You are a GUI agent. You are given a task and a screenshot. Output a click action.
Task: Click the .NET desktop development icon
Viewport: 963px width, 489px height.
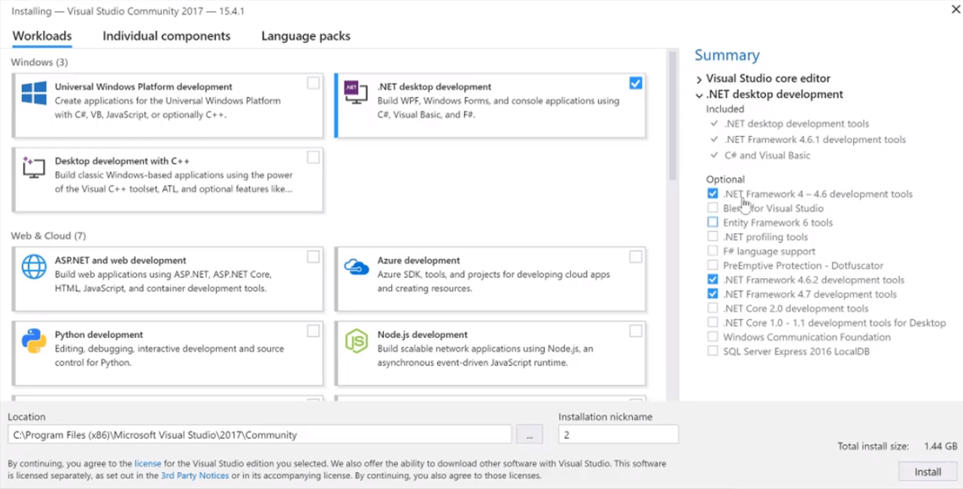(x=355, y=93)
